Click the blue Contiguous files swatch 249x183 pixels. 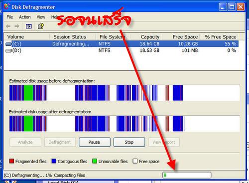point(54,161)
